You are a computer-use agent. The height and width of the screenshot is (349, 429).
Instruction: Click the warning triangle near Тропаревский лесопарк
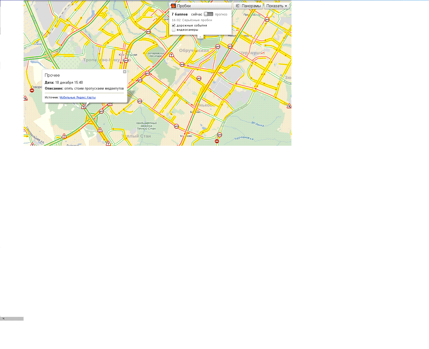coord(172,55)
